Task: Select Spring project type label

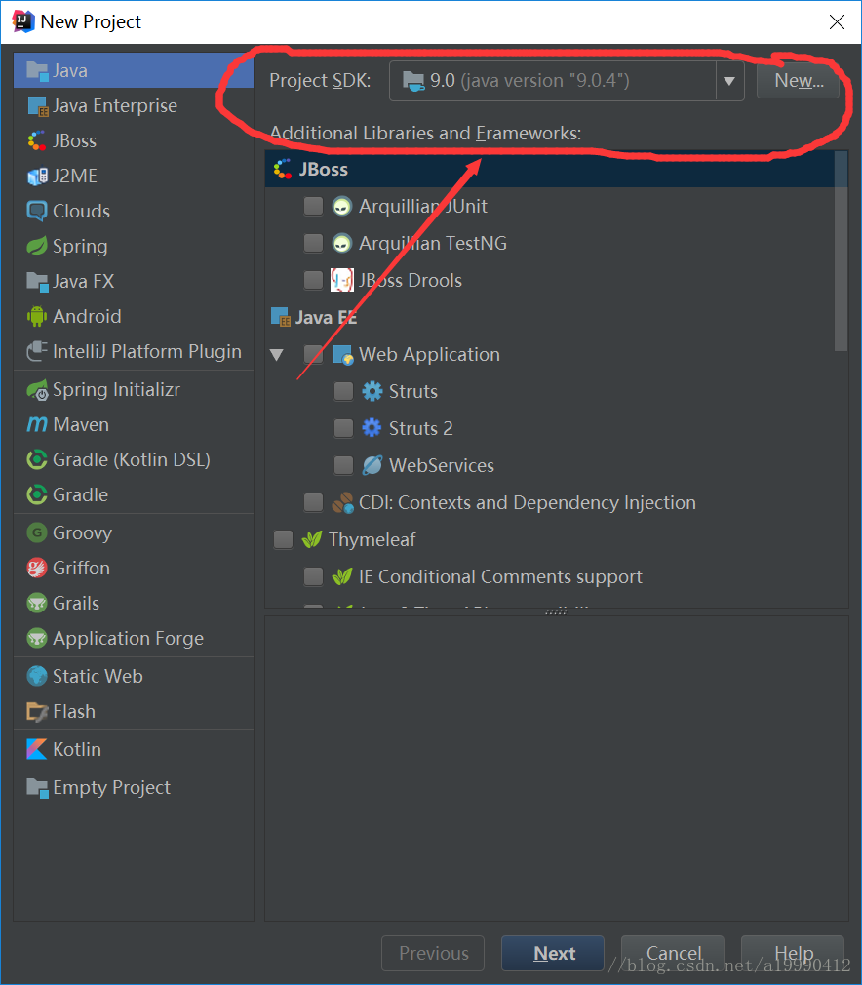Action: coord(80,246)
